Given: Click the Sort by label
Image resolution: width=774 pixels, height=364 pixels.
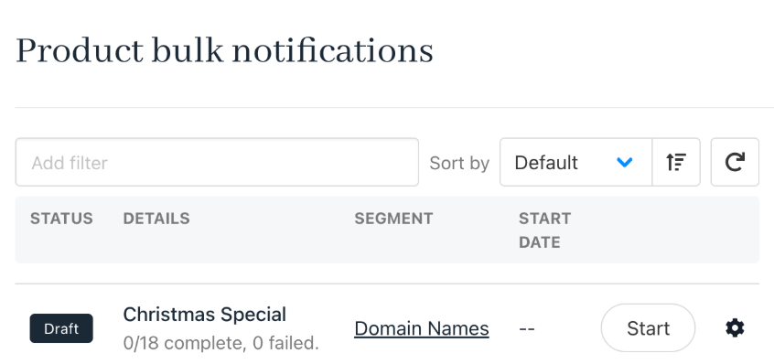Looking at the screenshot, I should [459, 163].
